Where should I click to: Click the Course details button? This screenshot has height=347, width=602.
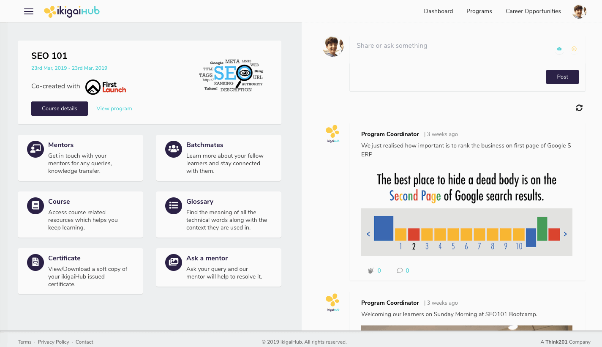(x=60, y=109)
